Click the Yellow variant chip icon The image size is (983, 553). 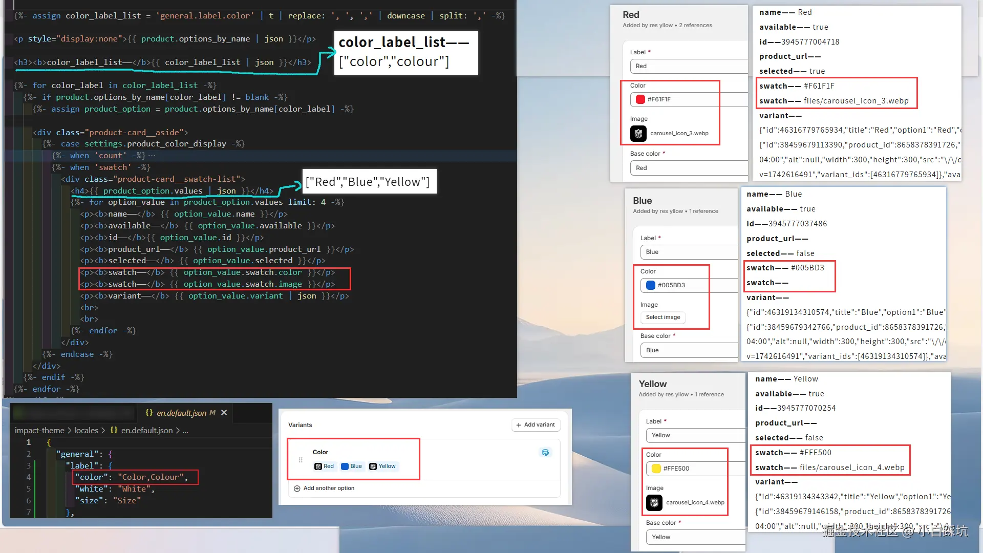pyautogui.click(x=373, y=466)
